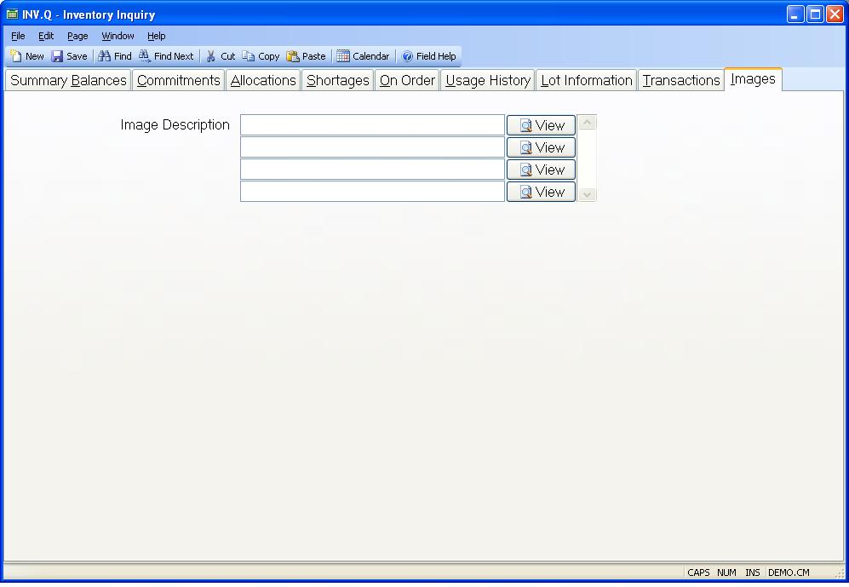
Task: Select the Usage History tab
Action: pyautogui.click(x=488, y=80)
